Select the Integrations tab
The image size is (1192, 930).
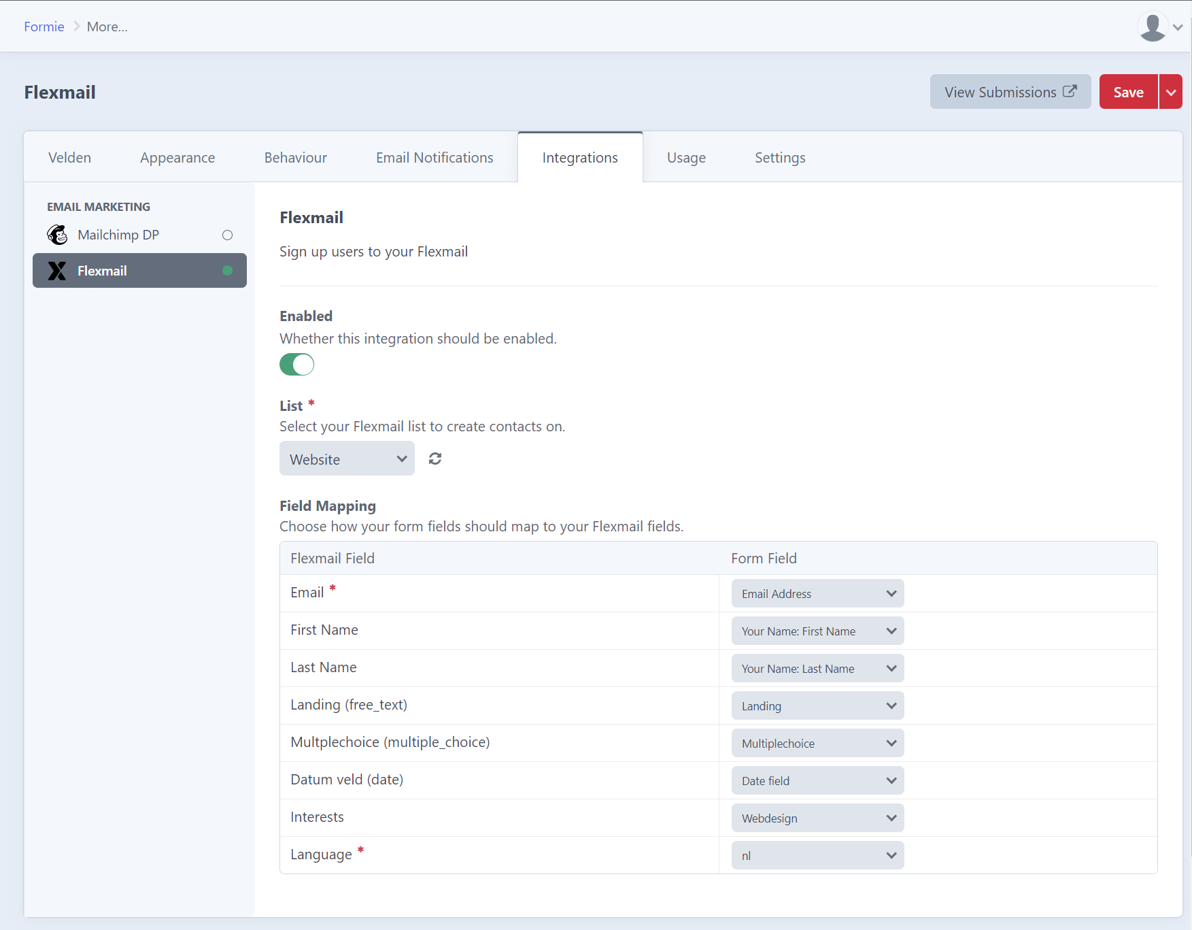[580, 157]
